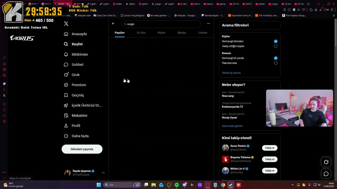The width and height of the screenshot is (337, 189).
Task: Open Geçmiş bookmark icon
Action: (x=66, y=95)
